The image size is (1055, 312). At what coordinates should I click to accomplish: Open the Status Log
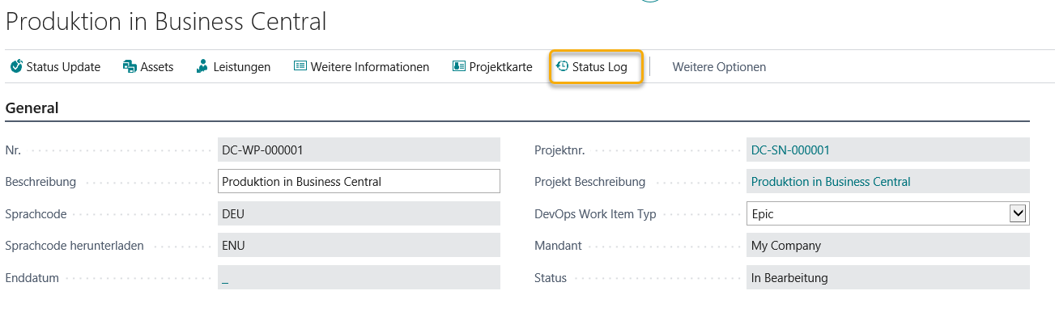[596, 67]
